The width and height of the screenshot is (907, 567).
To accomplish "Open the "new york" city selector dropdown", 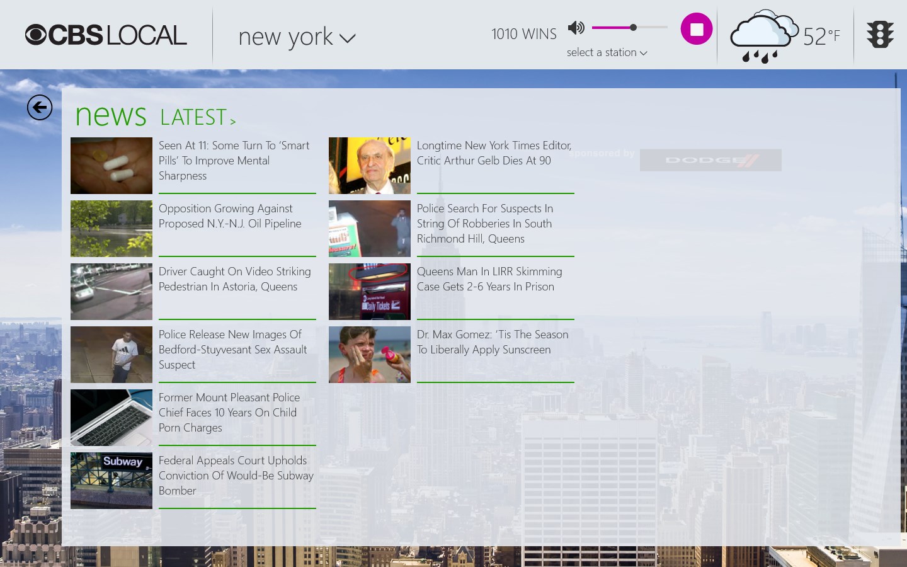I will [x=297, y=37].
